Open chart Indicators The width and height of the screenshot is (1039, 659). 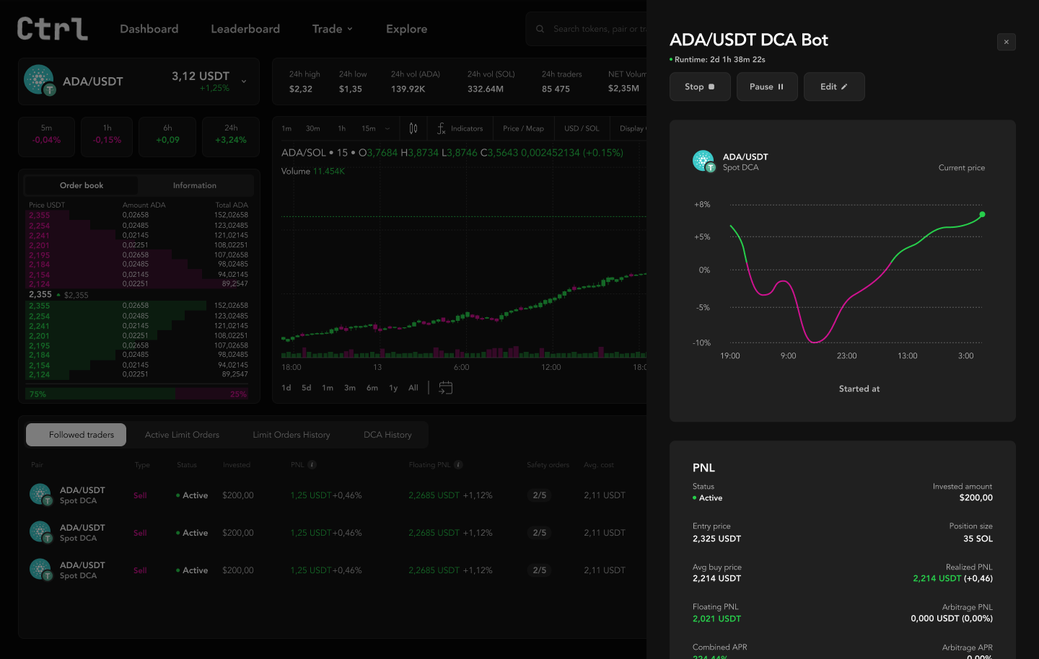[460, 128]
